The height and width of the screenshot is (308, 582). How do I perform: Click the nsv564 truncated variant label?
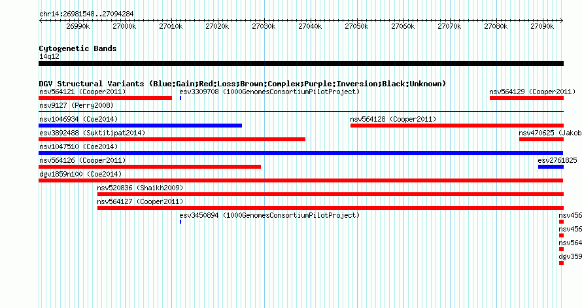(x=570, y=243)
